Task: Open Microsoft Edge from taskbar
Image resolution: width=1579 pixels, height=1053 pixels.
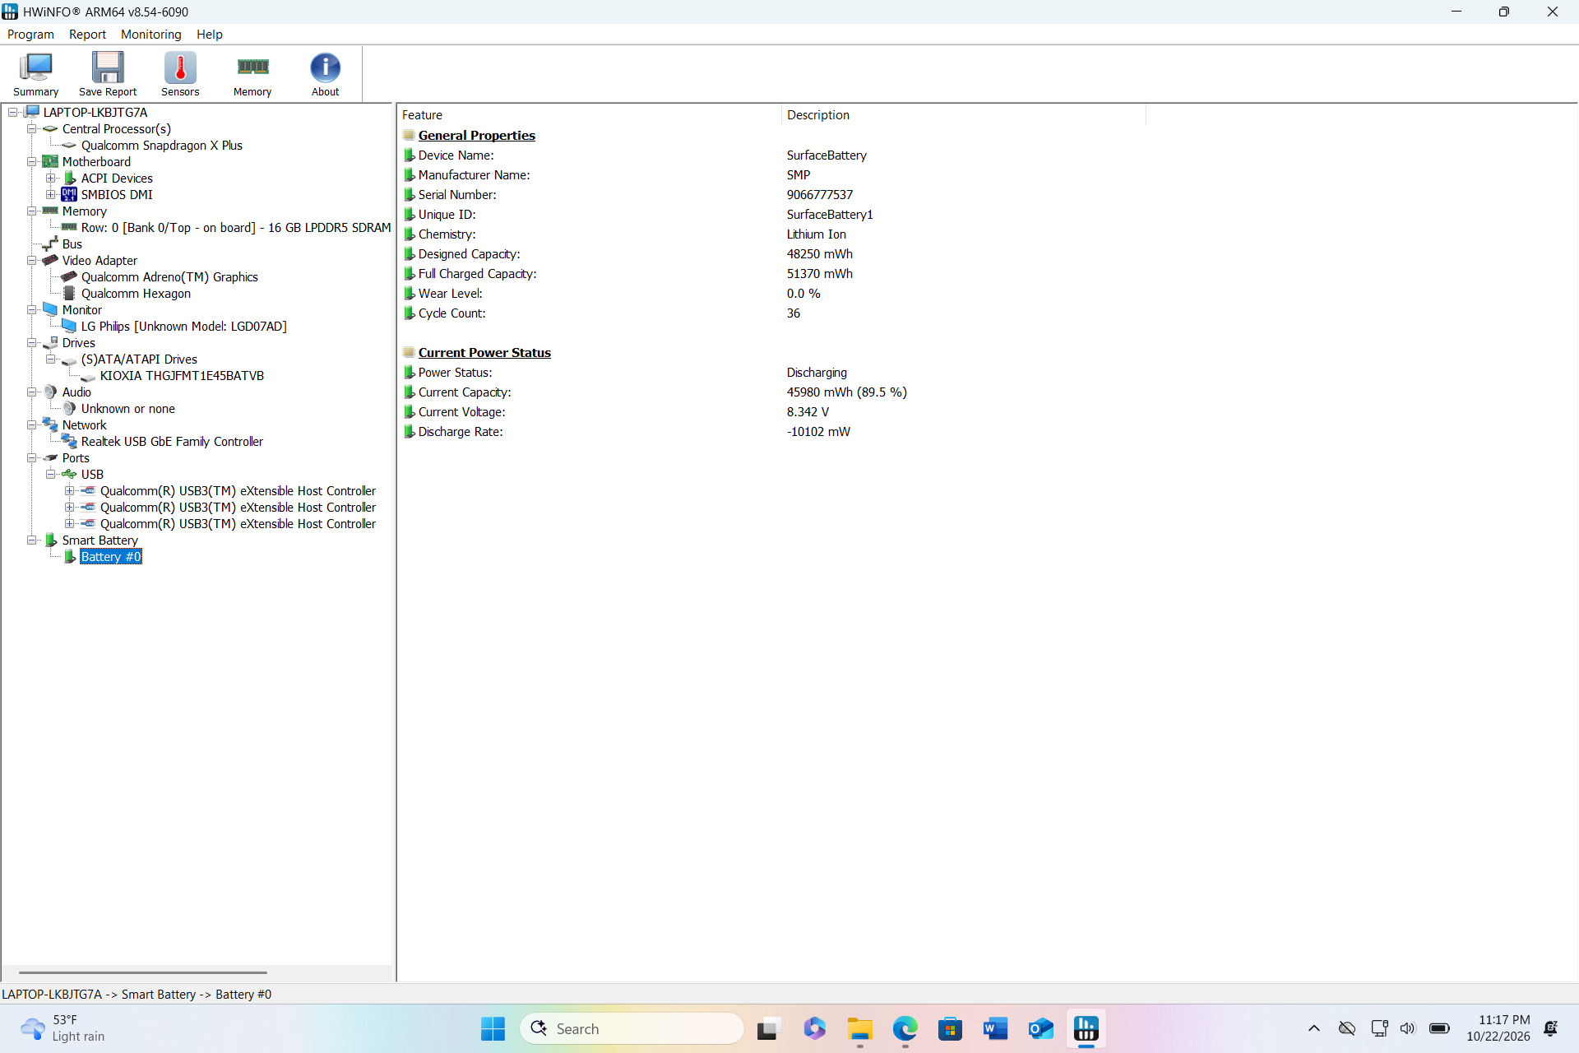Action: coord(905,1028)
